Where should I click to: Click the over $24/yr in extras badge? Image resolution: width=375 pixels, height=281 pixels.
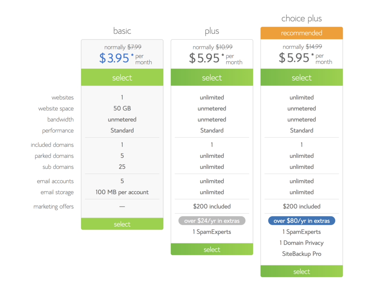pos(212,220)
